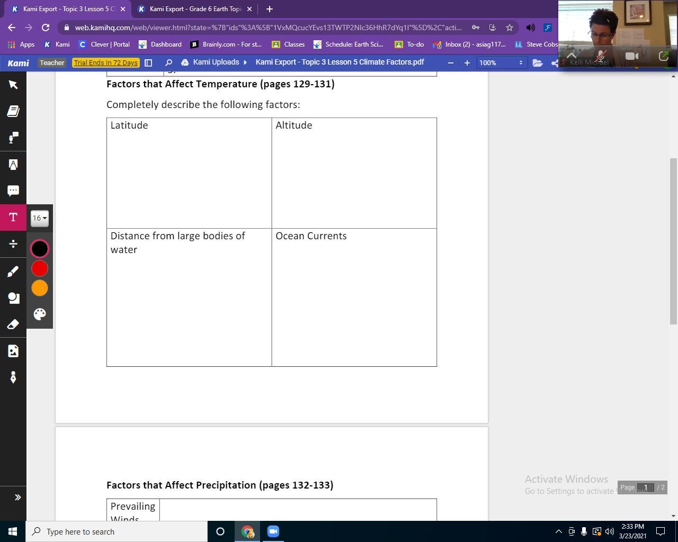
Task: Click the Windows Start button
Action: click(x=13, y=531)
